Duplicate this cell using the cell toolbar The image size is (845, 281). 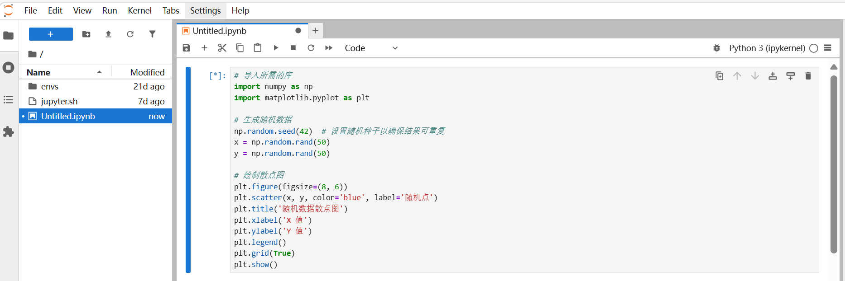[x=719, y=76]
